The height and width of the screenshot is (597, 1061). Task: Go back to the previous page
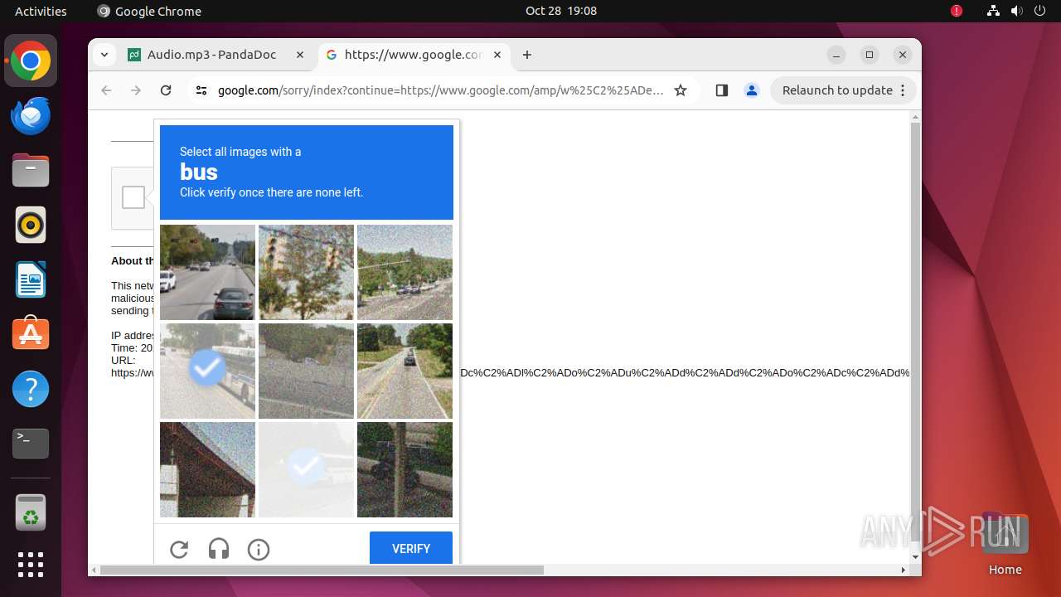pos(106,90)
